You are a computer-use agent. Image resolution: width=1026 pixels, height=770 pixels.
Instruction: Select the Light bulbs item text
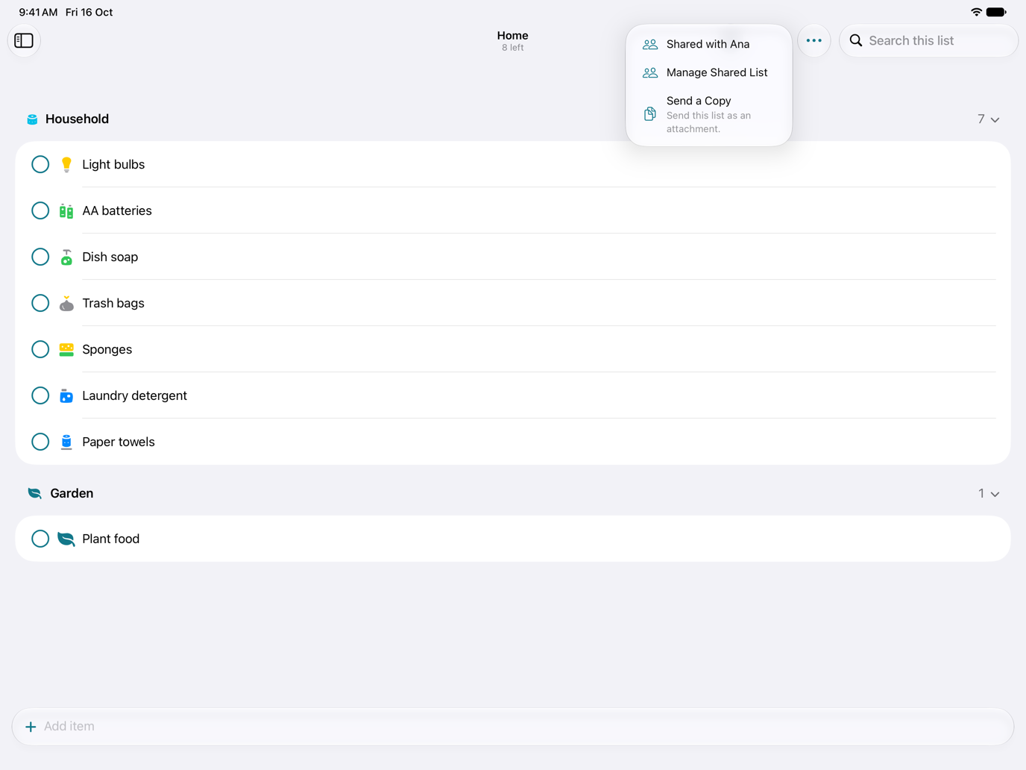tap(113, 164)
